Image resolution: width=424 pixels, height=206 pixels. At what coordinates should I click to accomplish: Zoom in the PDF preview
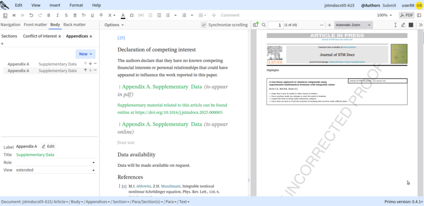329,25
